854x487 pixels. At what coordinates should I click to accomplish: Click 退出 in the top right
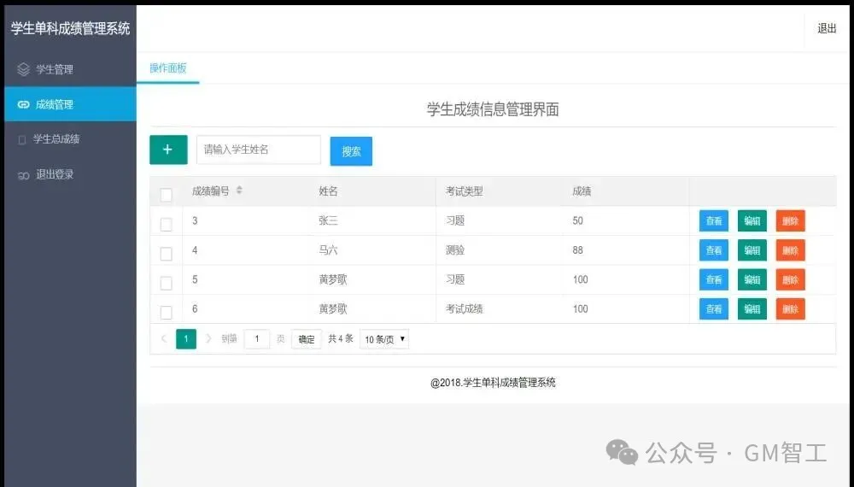(x=827, y=28)
